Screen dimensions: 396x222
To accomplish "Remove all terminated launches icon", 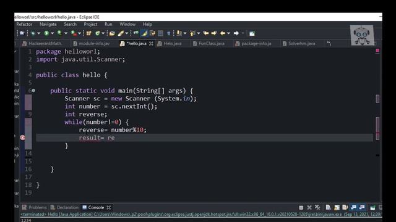I will pyautogui.click(x=317, y=208).
